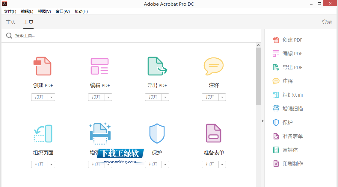Screen dimensions: 338x187
Task: Click 编辑 PDF icon in right sidebar
Action: [276, 54]
